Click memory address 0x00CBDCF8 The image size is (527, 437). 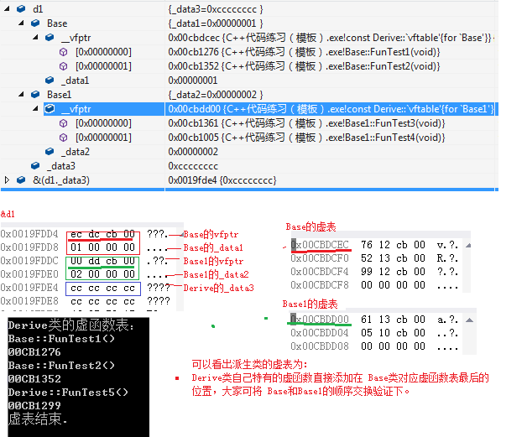(320, 285)
